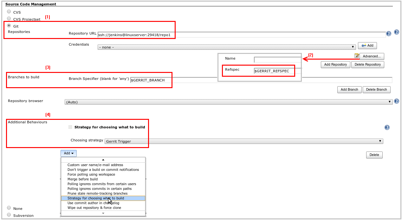This screenshot has height=220, width=402.
Task: Toggle the Add behaviours dropdown button
Action: 68,153
